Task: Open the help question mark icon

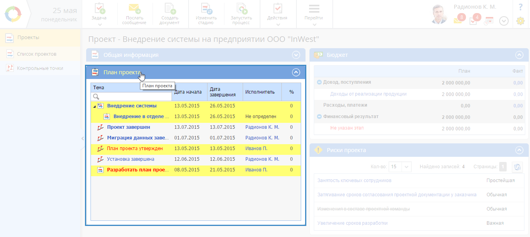Action: coord(521,7)
